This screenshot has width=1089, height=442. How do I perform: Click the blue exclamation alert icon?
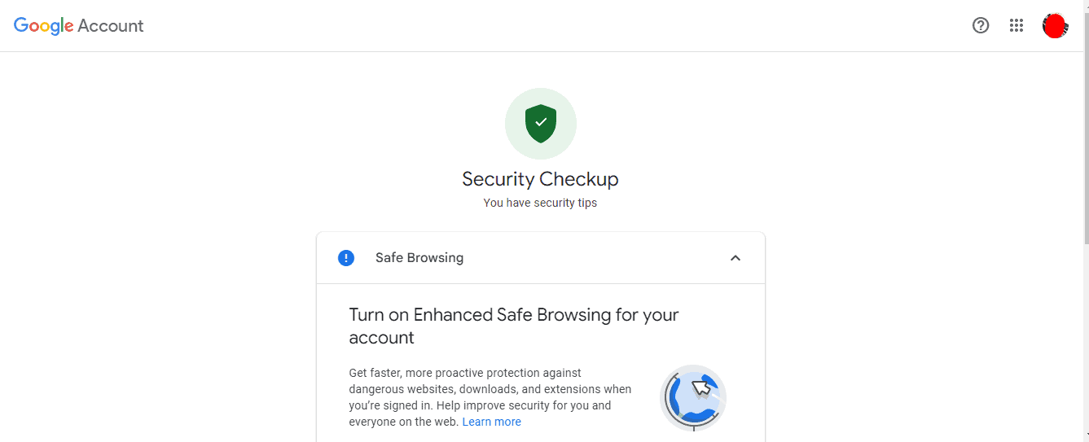click(346, 258)
